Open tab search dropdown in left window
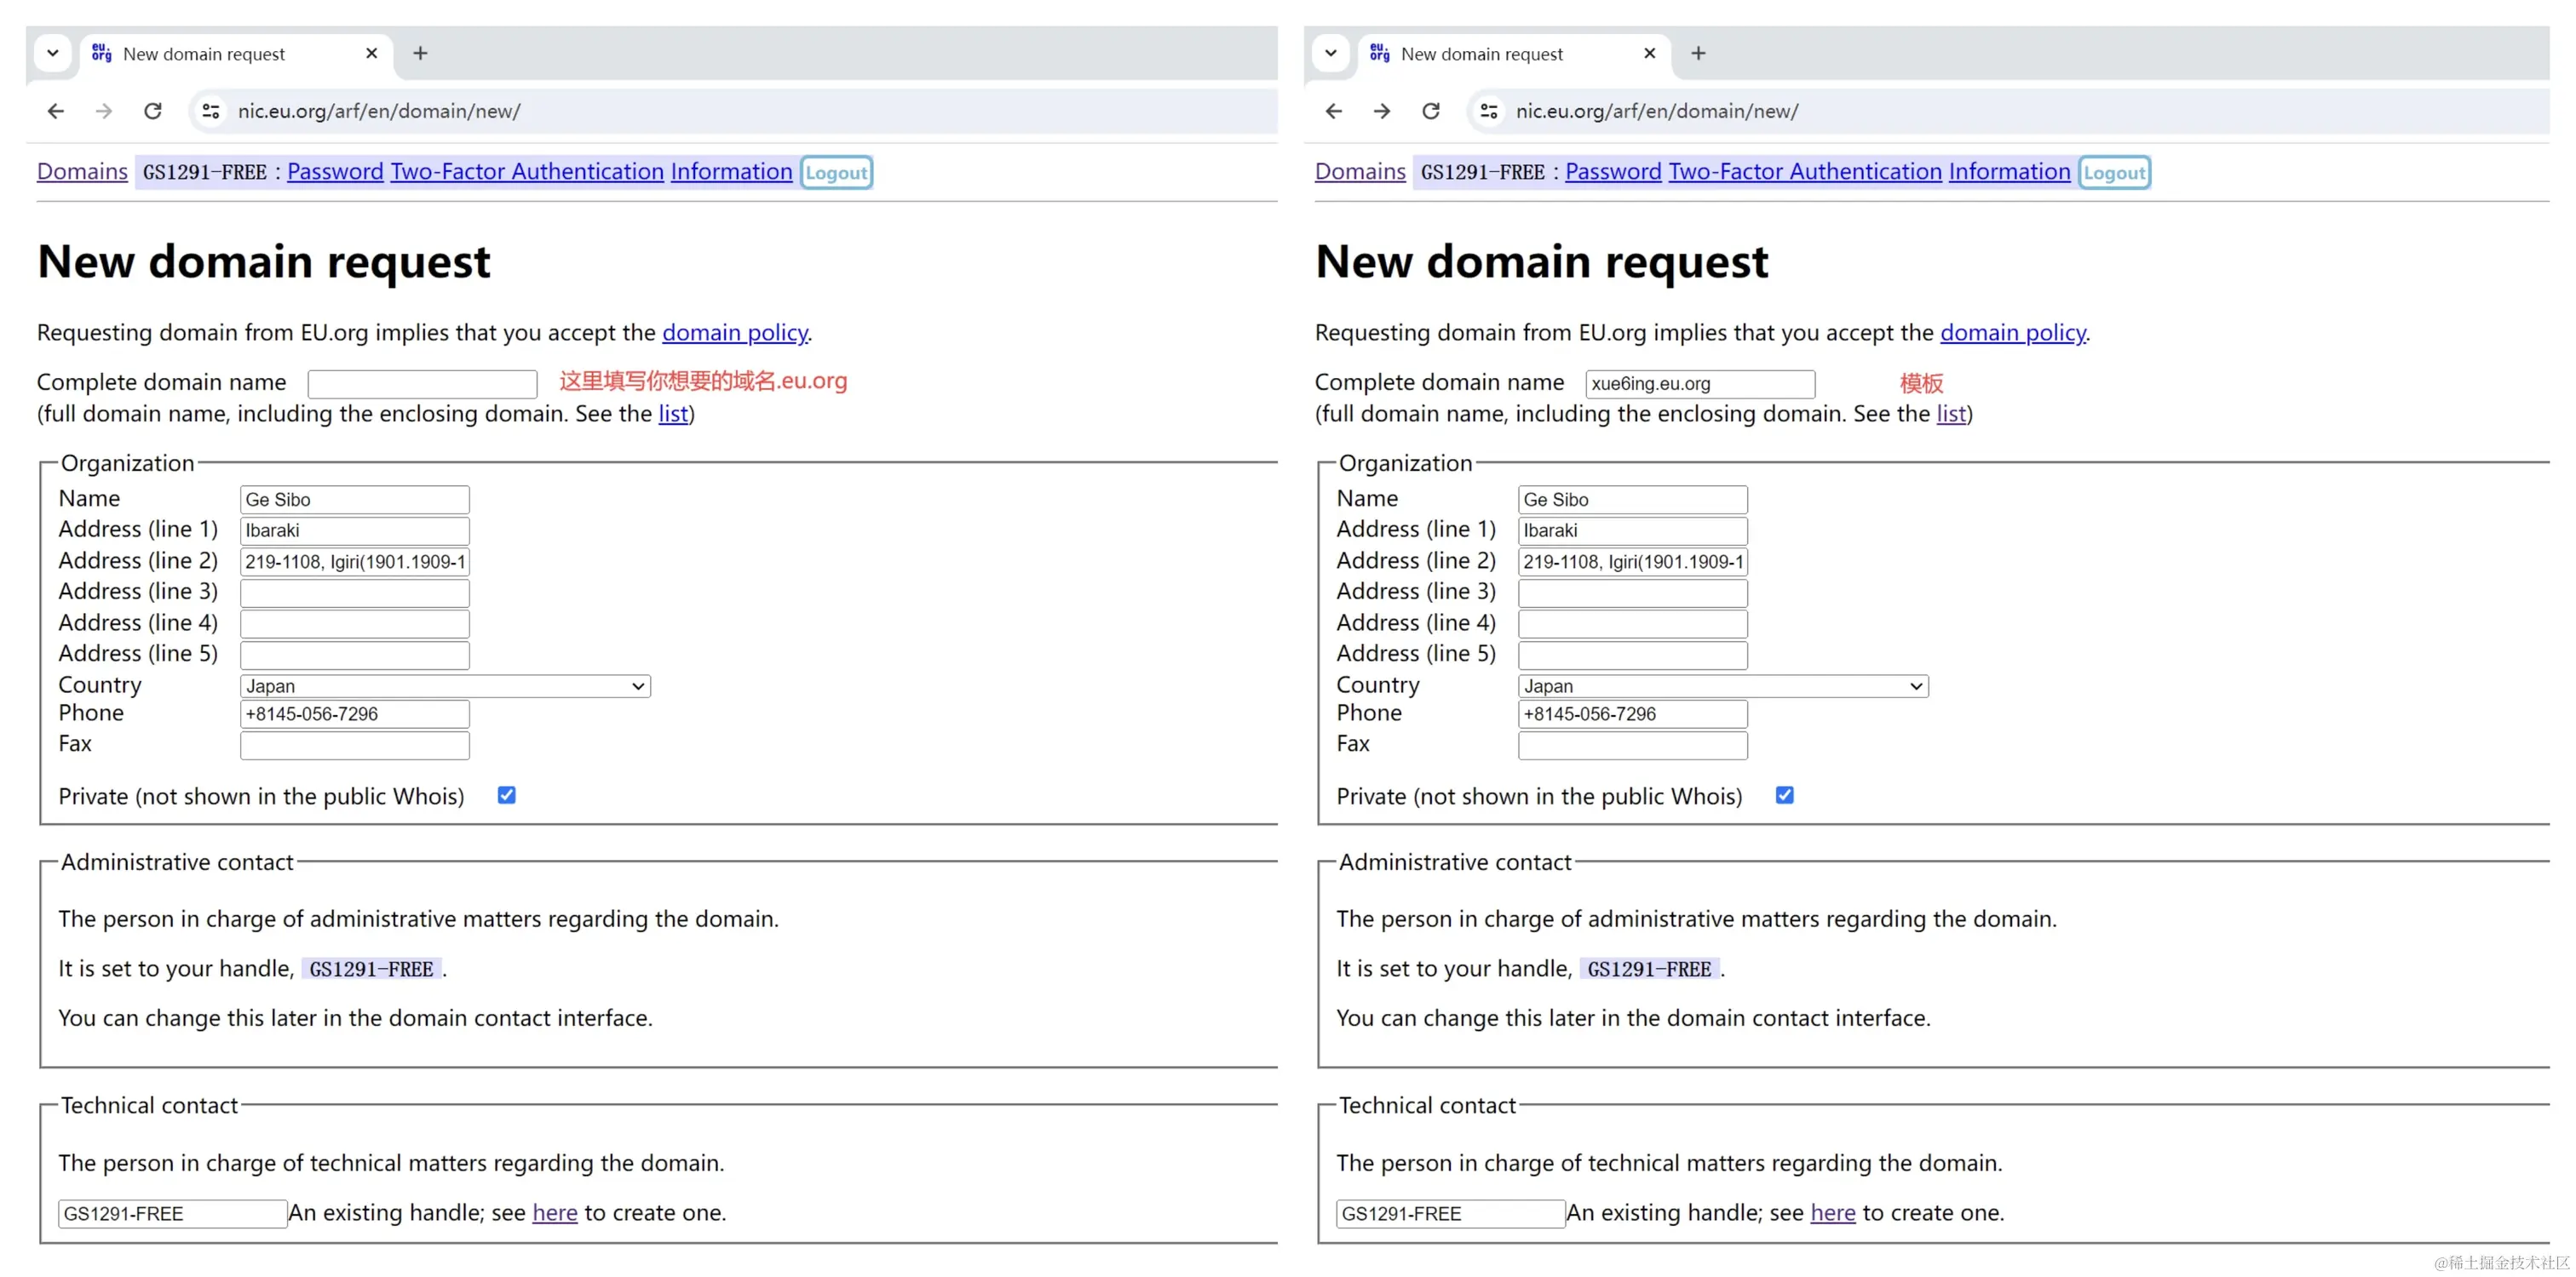This screenshot has width=2576, height=1277. [x=53, y=53]
